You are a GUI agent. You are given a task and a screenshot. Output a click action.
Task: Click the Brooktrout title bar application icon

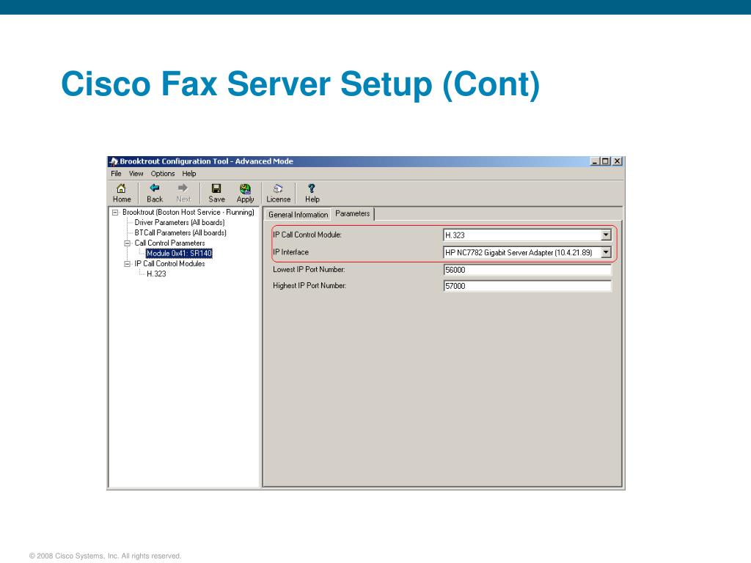click(114, 161)
